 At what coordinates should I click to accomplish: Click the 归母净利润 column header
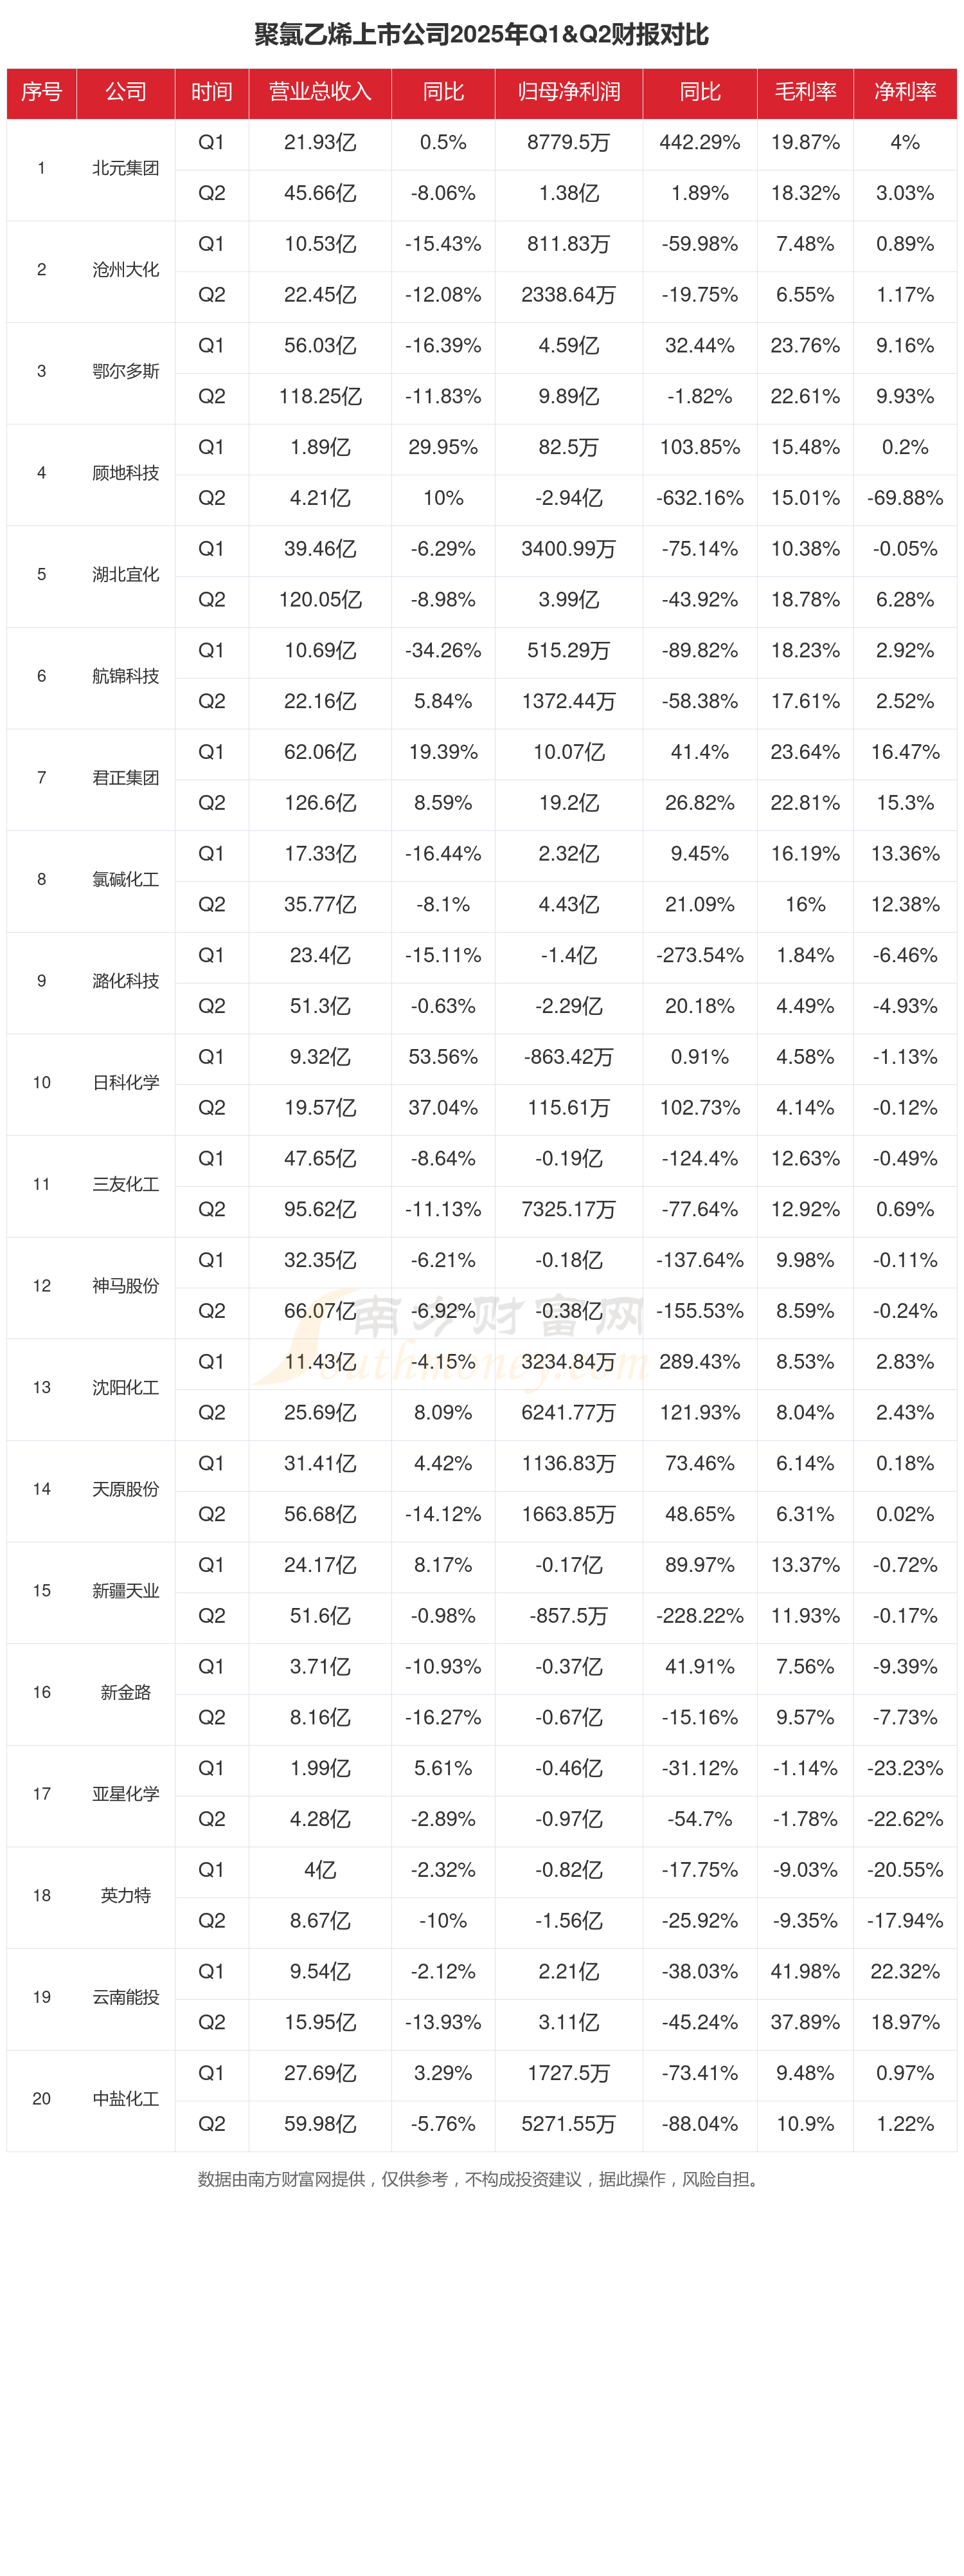tap(568, 92)
